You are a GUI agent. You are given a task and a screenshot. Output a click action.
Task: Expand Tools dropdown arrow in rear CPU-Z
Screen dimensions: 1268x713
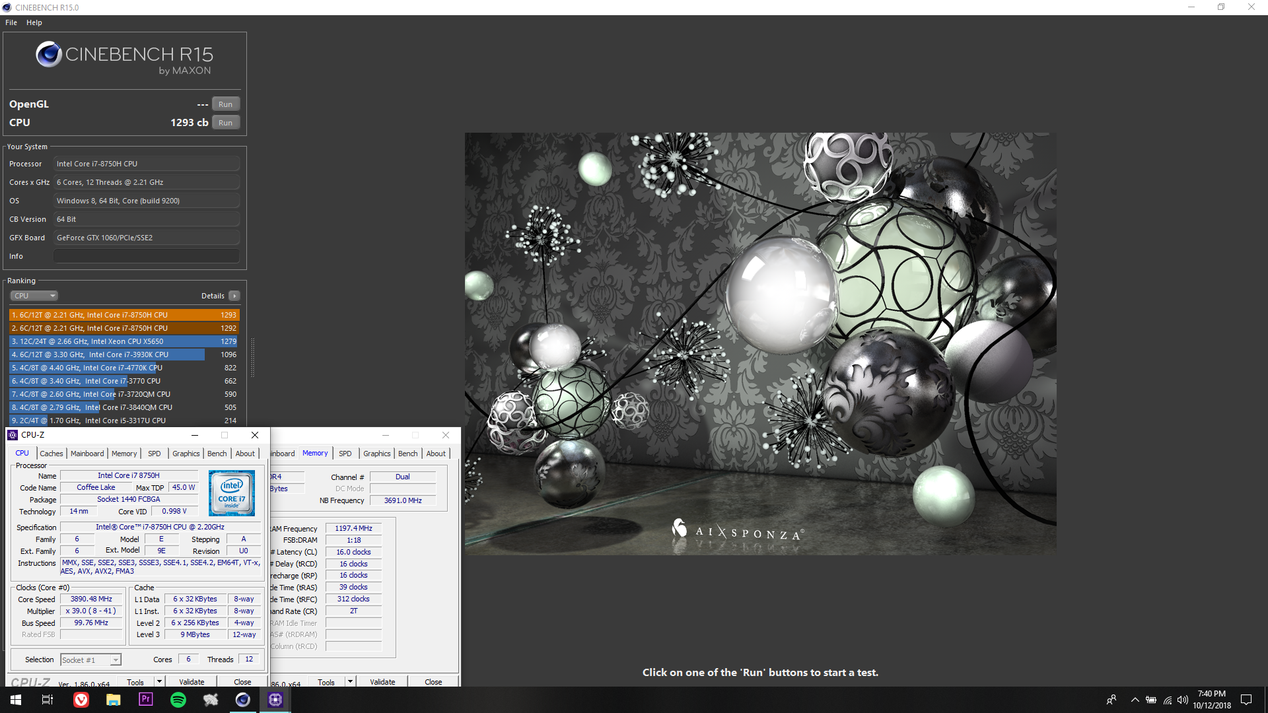click(350, 681)
